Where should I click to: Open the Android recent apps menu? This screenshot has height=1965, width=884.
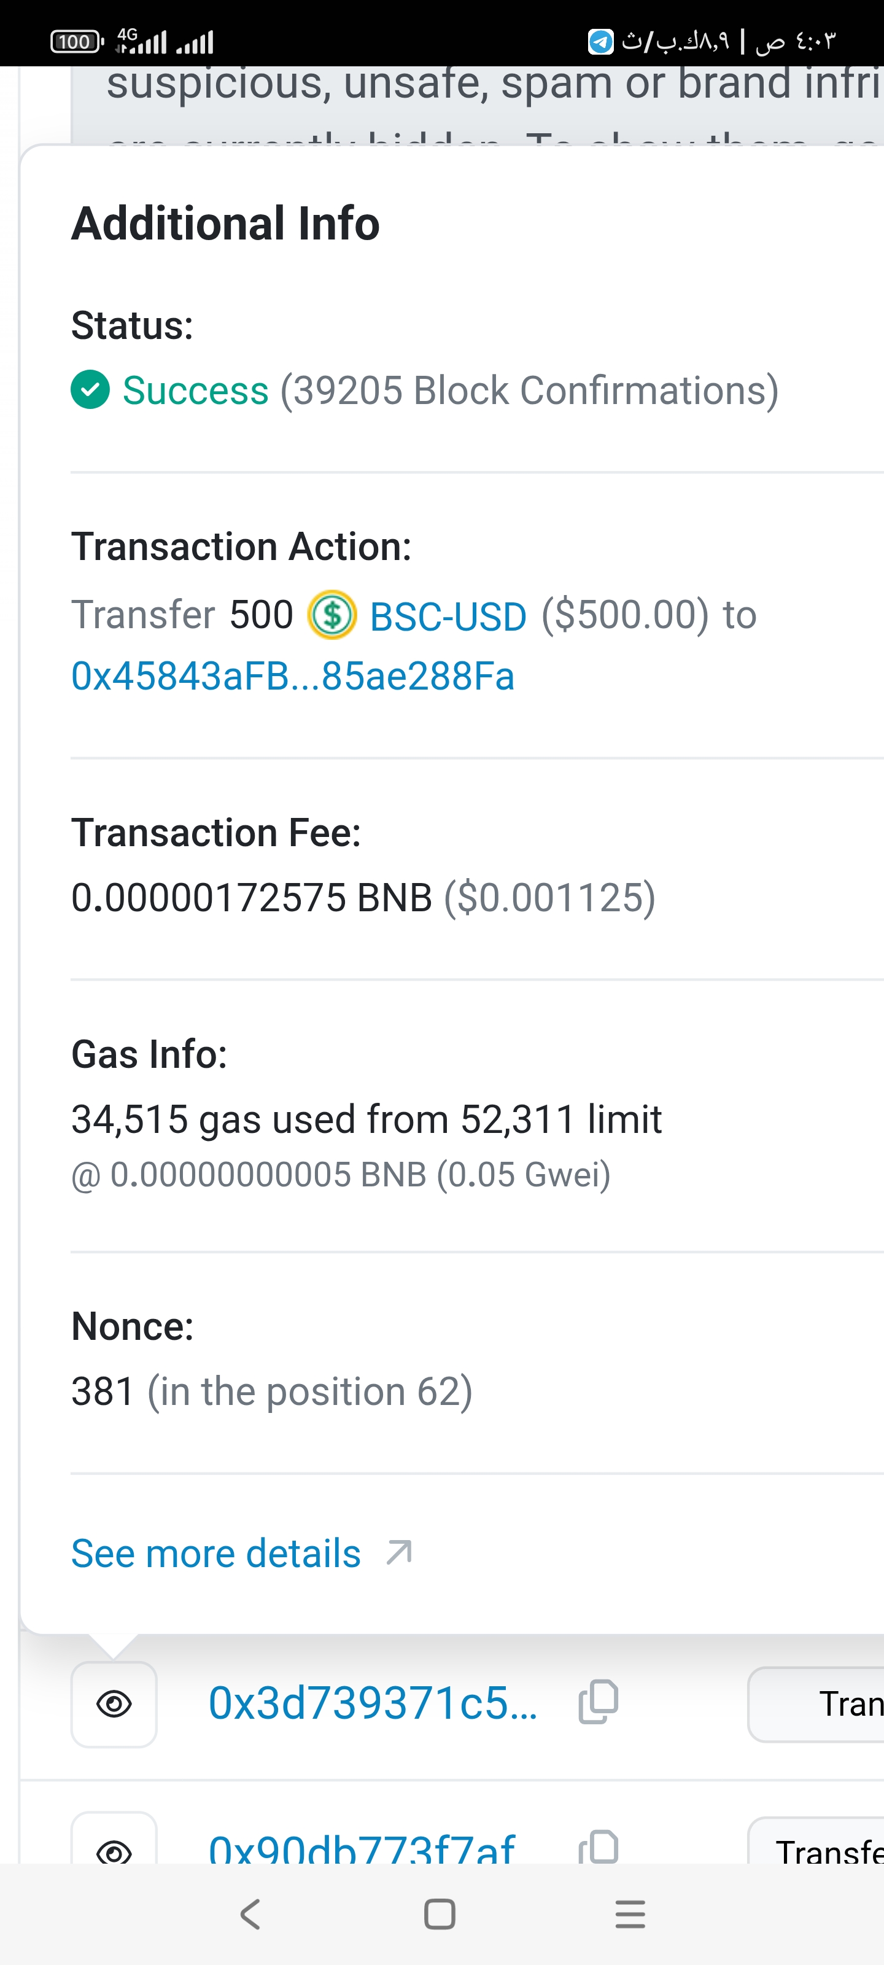click(x=630, y=1913)
